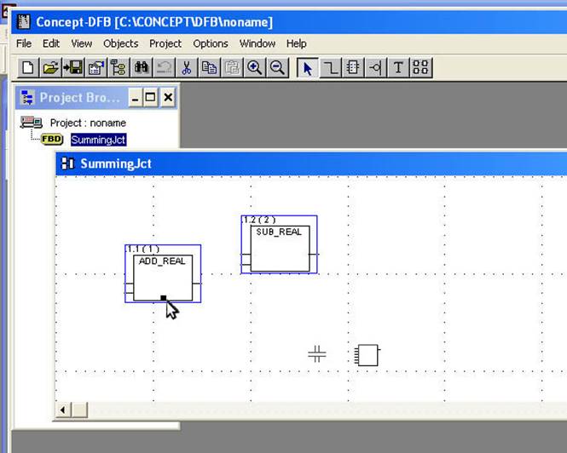
Task: Open the Help menu
Action: click(297, 43)
